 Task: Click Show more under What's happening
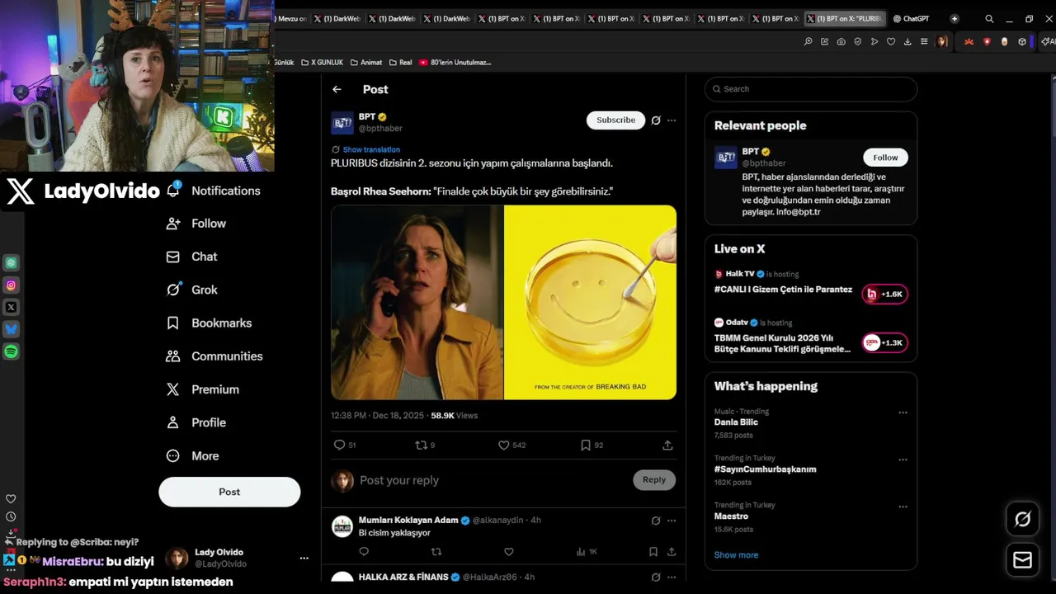736,555
